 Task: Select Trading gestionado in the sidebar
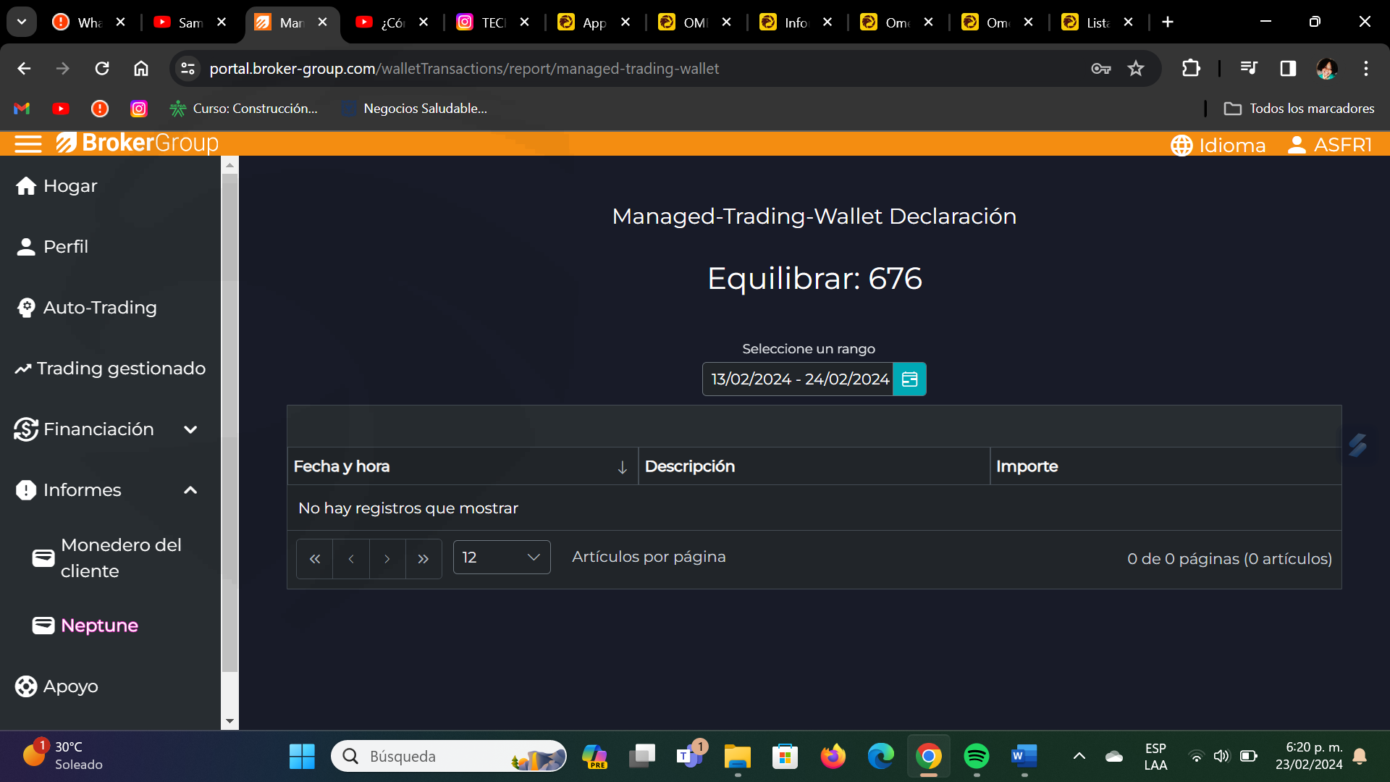120,369
